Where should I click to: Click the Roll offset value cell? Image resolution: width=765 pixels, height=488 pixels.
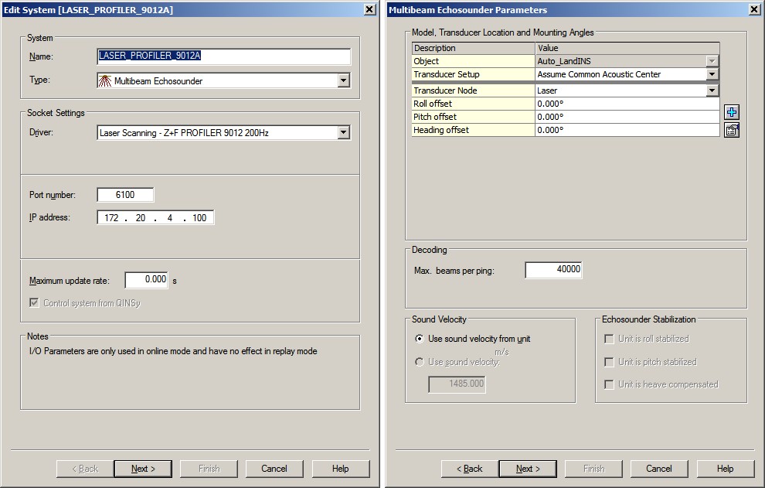point(627,104)
